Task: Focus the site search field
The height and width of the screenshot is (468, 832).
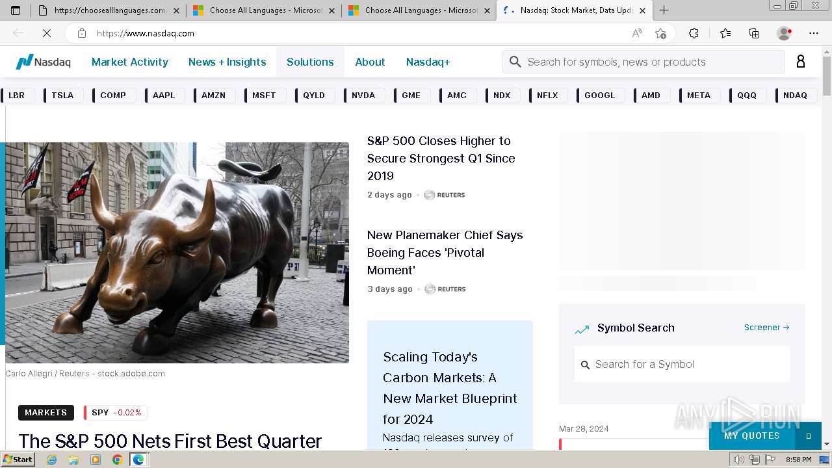Action: 643,62
